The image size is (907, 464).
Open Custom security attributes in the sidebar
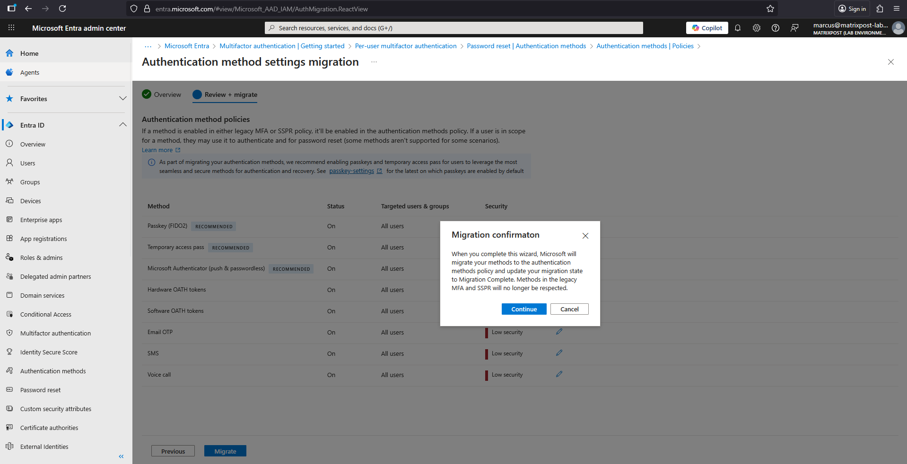tap(56, 409)
